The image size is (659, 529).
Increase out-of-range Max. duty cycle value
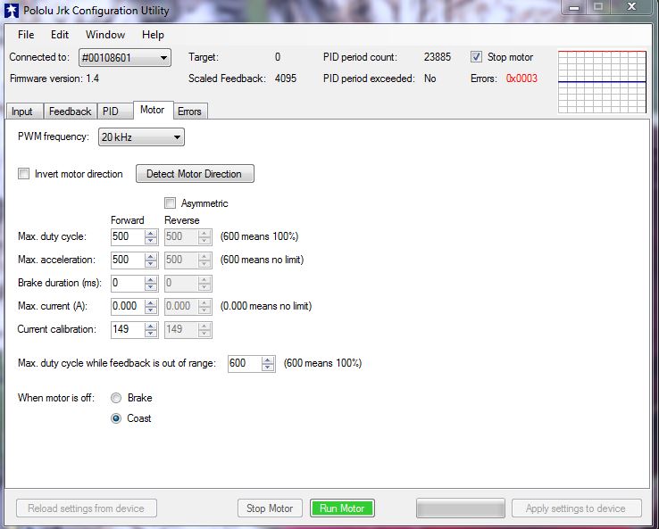(268, 360)
